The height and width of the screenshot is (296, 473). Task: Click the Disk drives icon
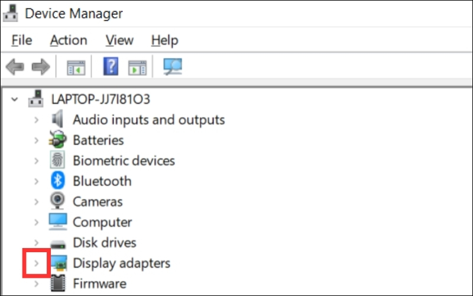coord(58,243)
